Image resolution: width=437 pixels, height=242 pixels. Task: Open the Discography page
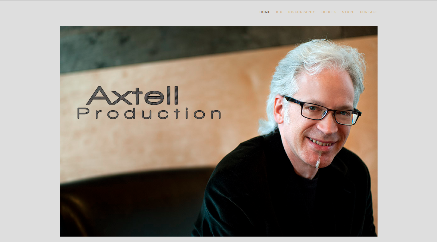pos(302,12)
